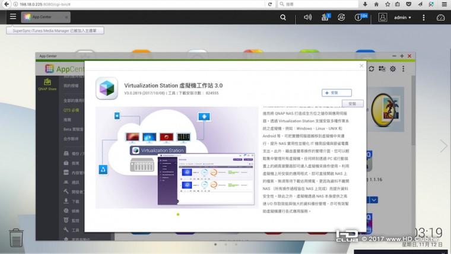Open the volume control speaker icon
This screenshot has width=451, height=254.
[307, 17]
